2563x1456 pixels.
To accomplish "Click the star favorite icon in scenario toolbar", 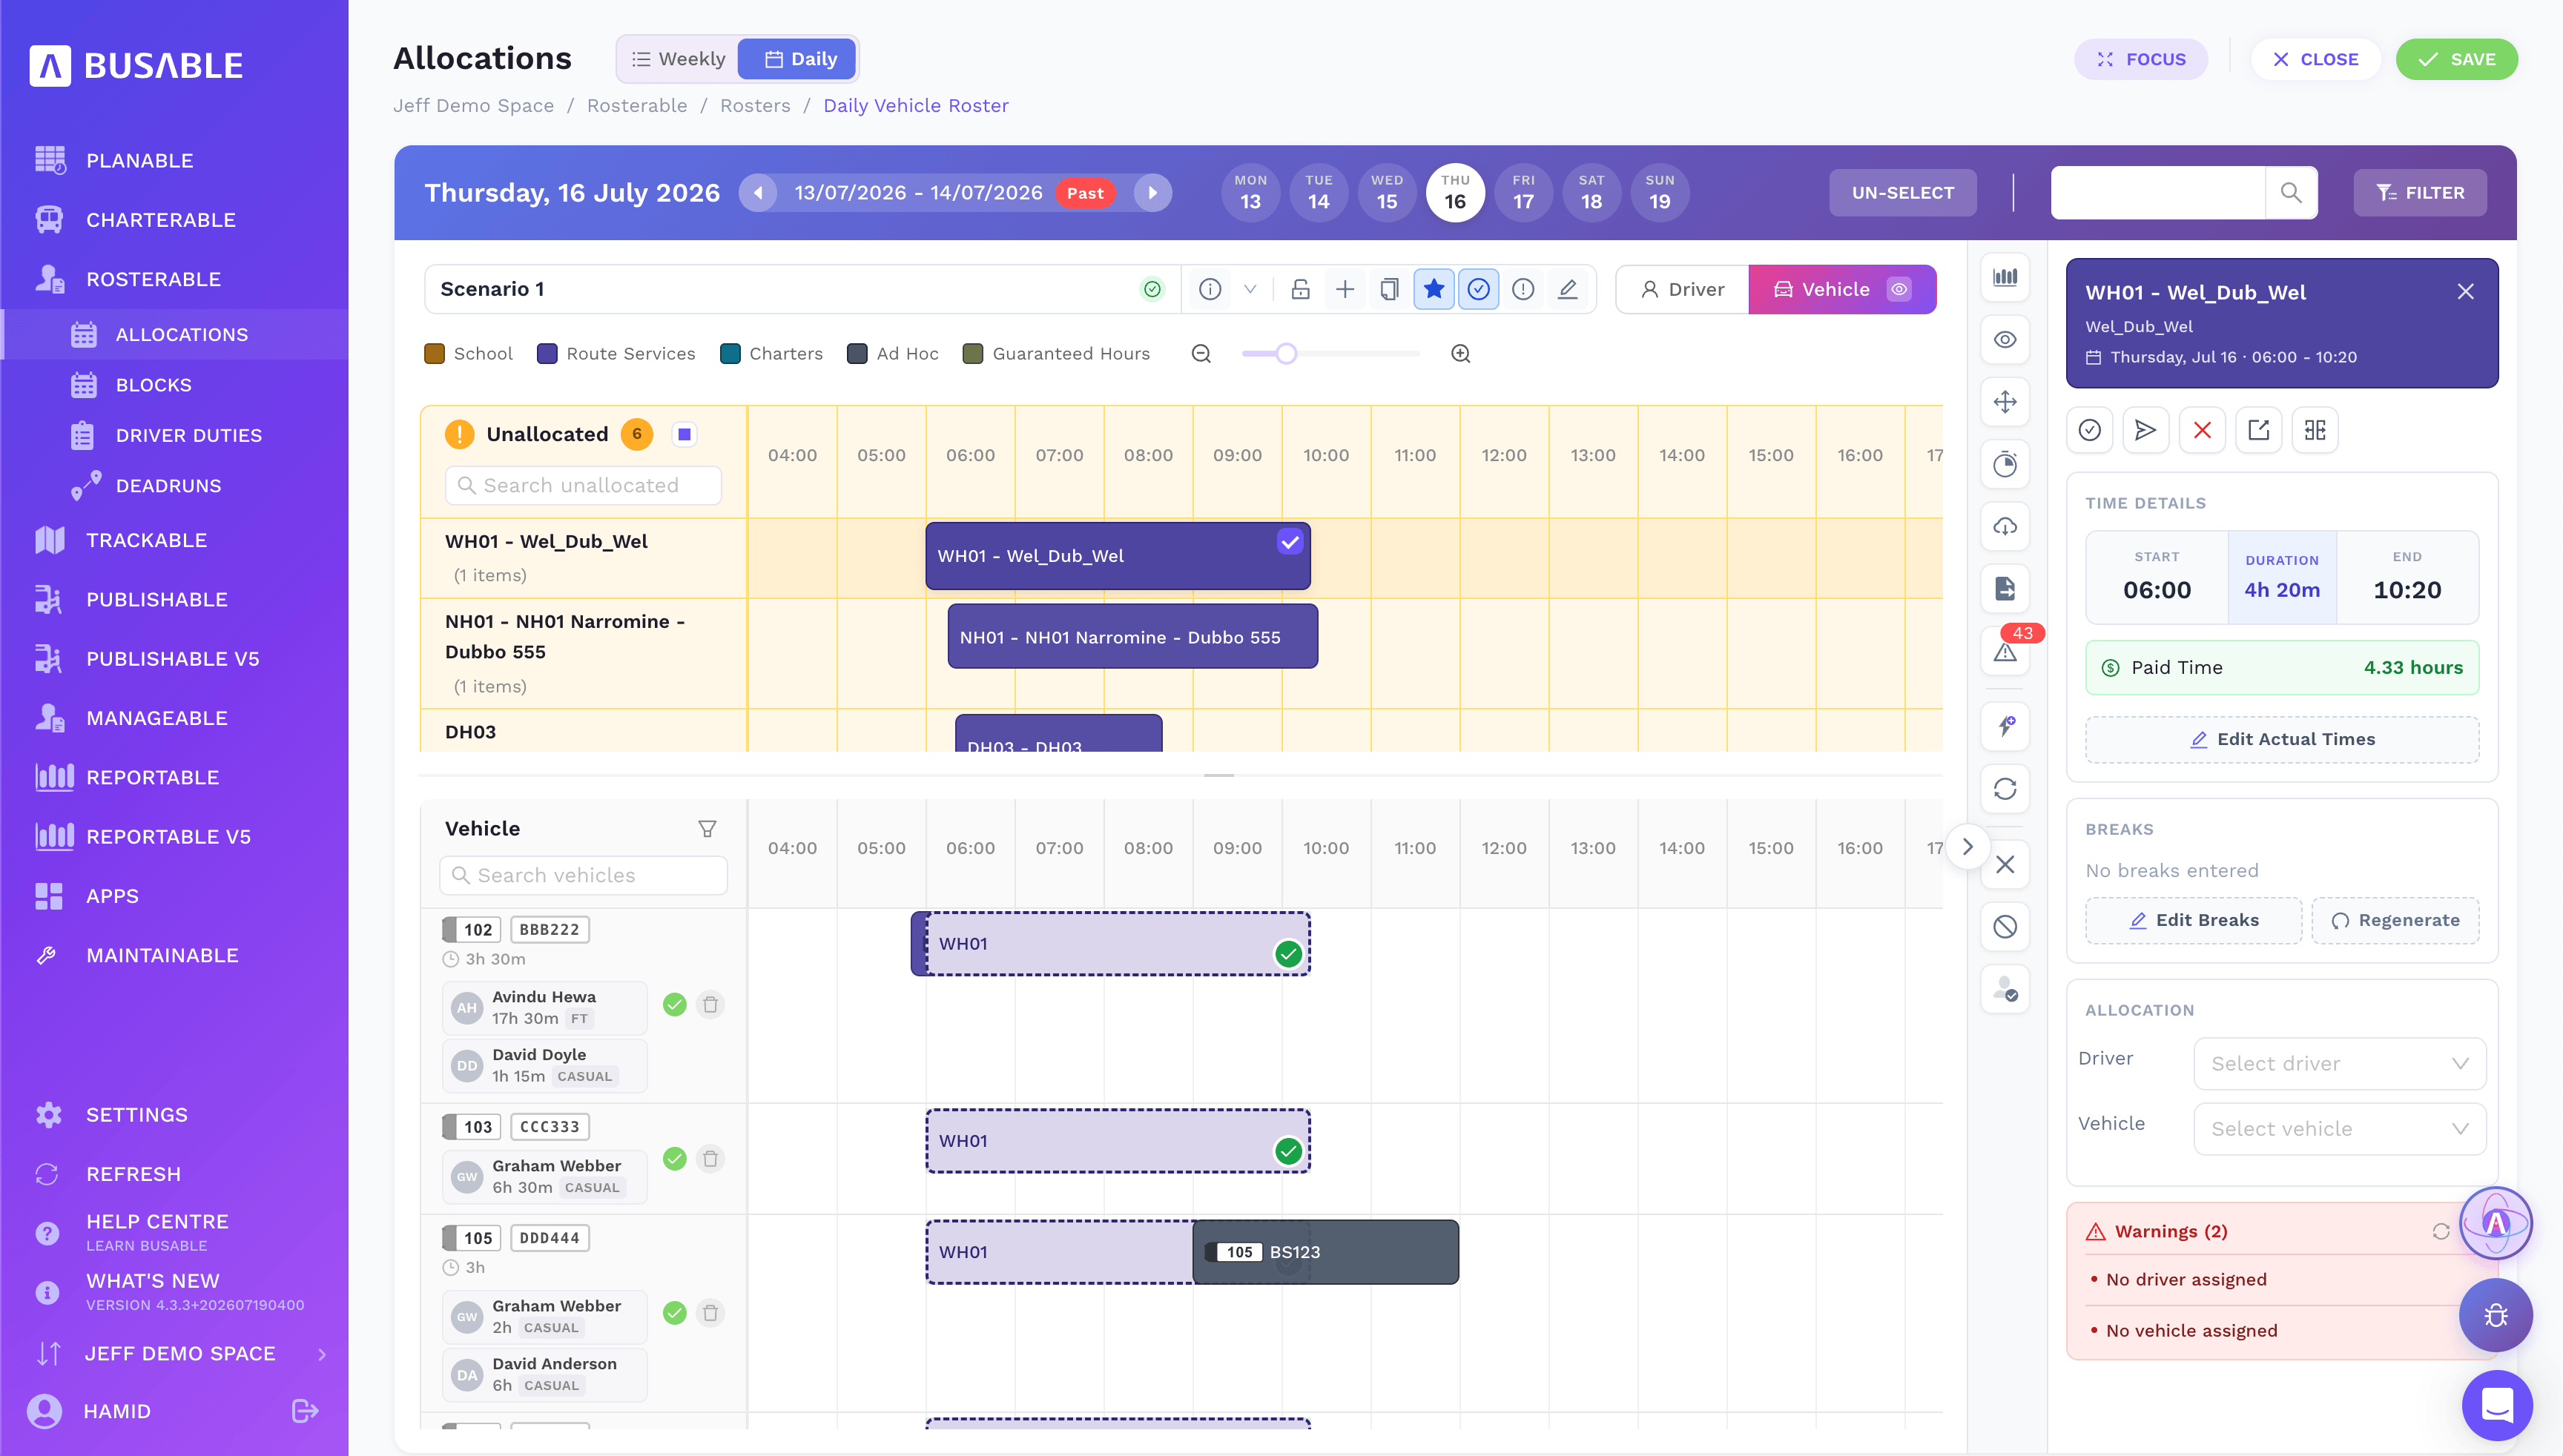I will point(1434,290).
